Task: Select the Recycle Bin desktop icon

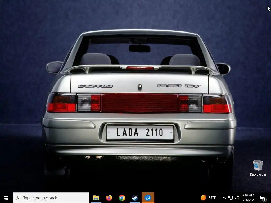Action: (x=258, y=168)
